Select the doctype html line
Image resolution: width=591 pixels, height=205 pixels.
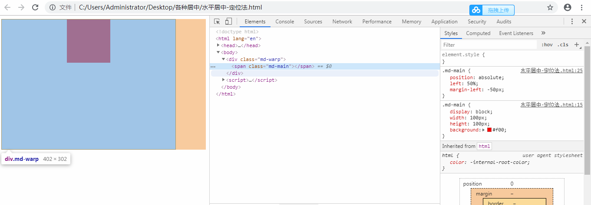tap(237, 32)
